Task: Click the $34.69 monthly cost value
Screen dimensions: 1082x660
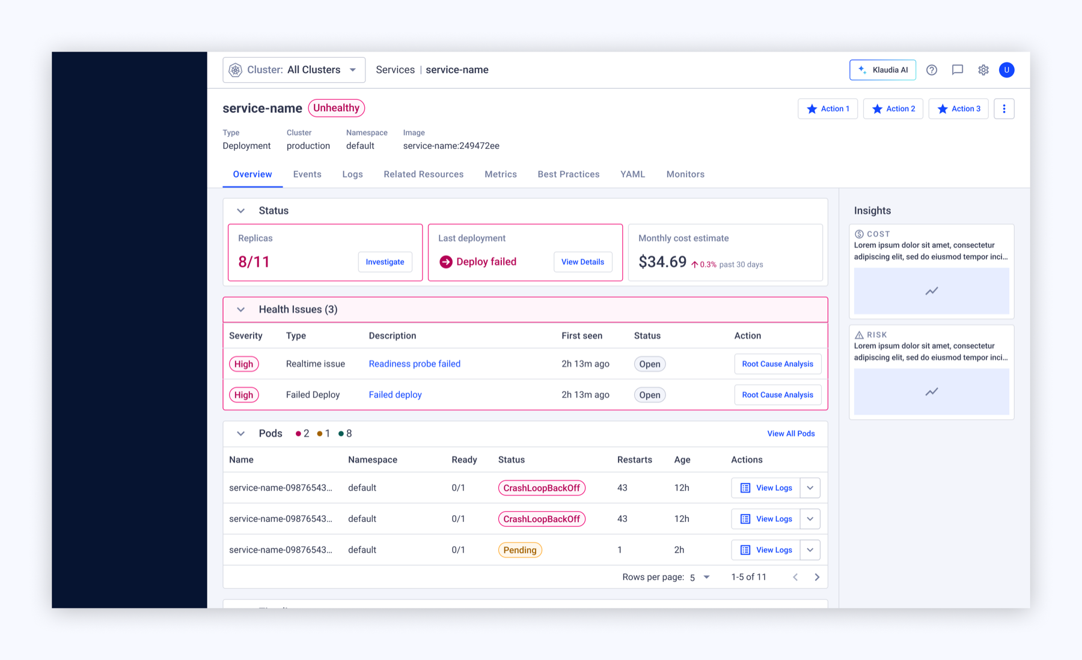Action: coord(662,262)
